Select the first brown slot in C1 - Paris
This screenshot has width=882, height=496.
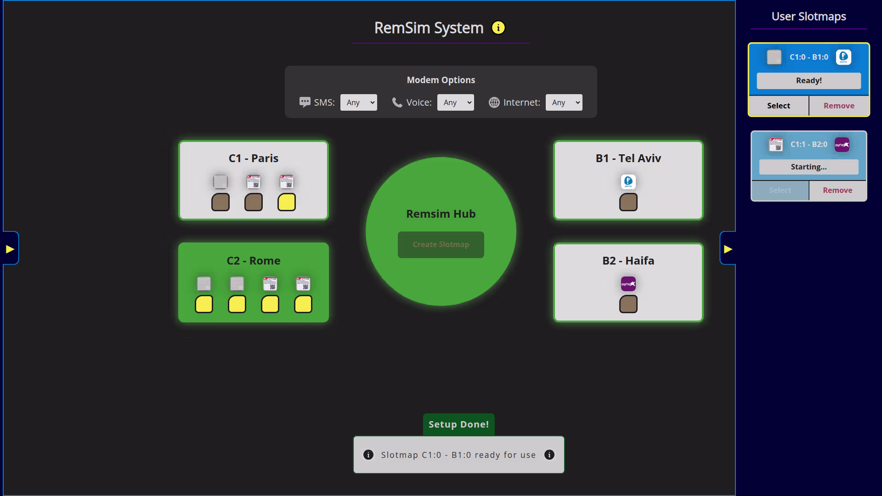coord(220,202)
